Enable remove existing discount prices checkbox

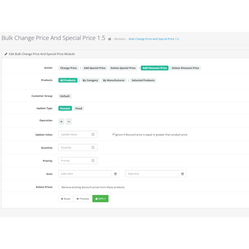point(60,187)
